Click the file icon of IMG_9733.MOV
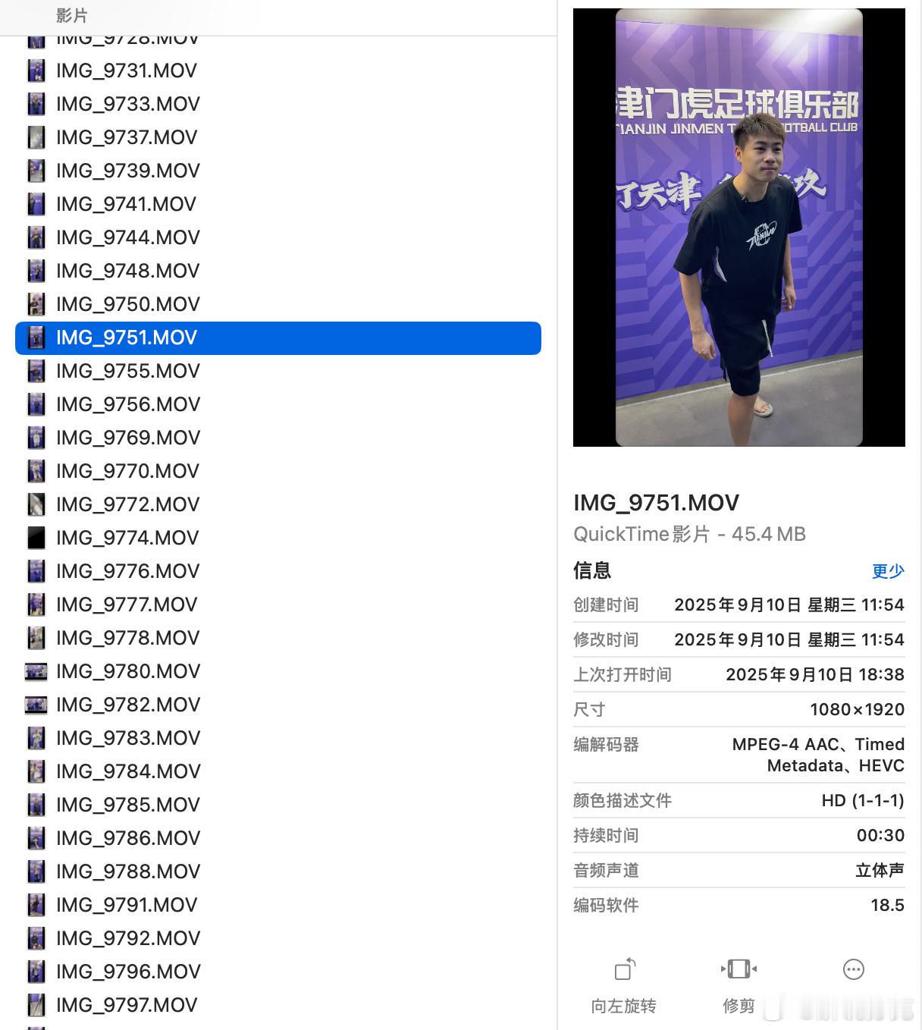The height and width of the screenshot is (1030, 922). coord(36,104)
